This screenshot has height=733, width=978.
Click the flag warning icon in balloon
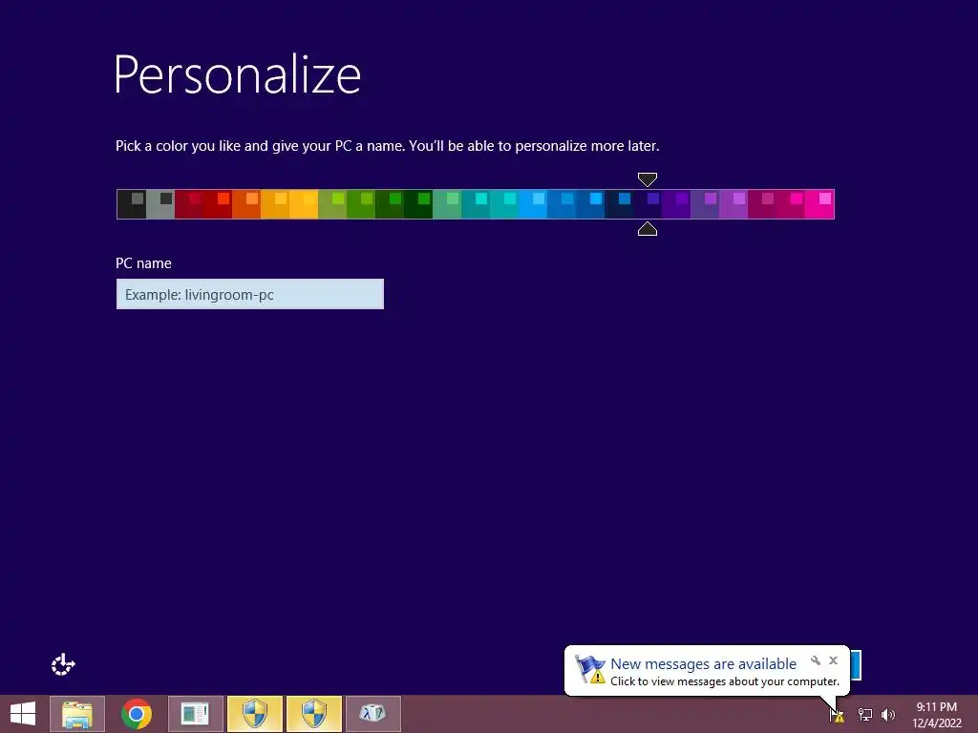point(590,670)
